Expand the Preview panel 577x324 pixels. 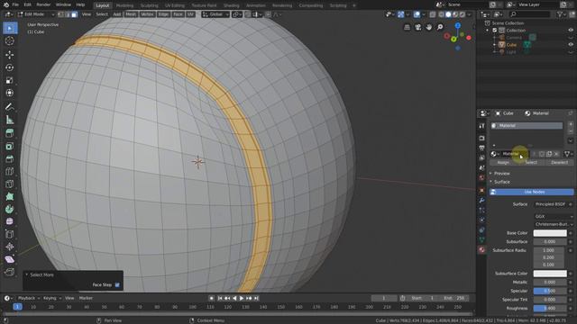(501, 174)
